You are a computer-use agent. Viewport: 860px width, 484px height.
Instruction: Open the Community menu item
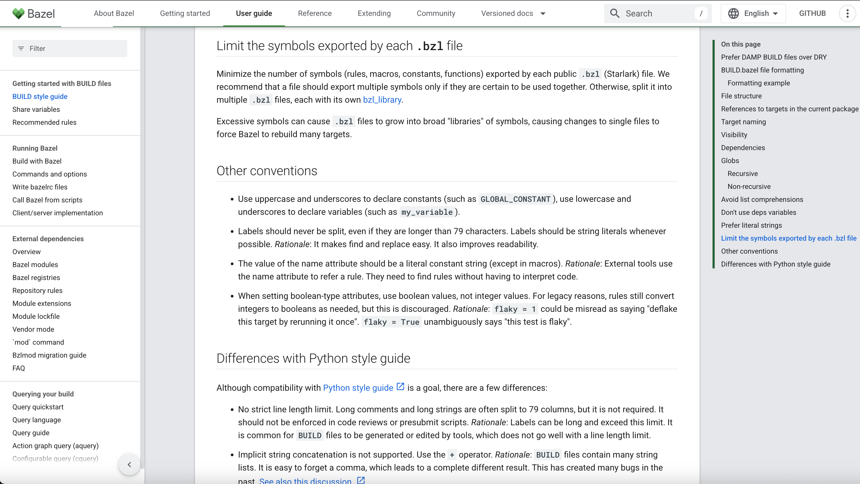click(x=436, y=13)
